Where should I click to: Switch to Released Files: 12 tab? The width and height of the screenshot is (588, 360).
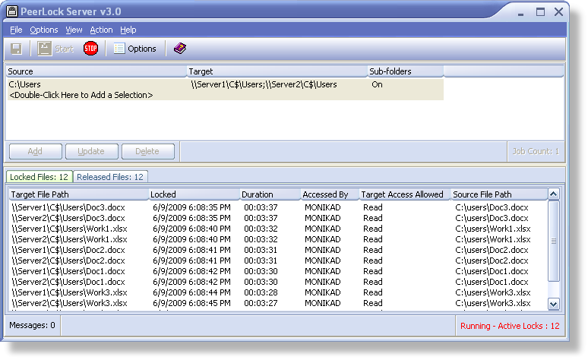(110, 177)
